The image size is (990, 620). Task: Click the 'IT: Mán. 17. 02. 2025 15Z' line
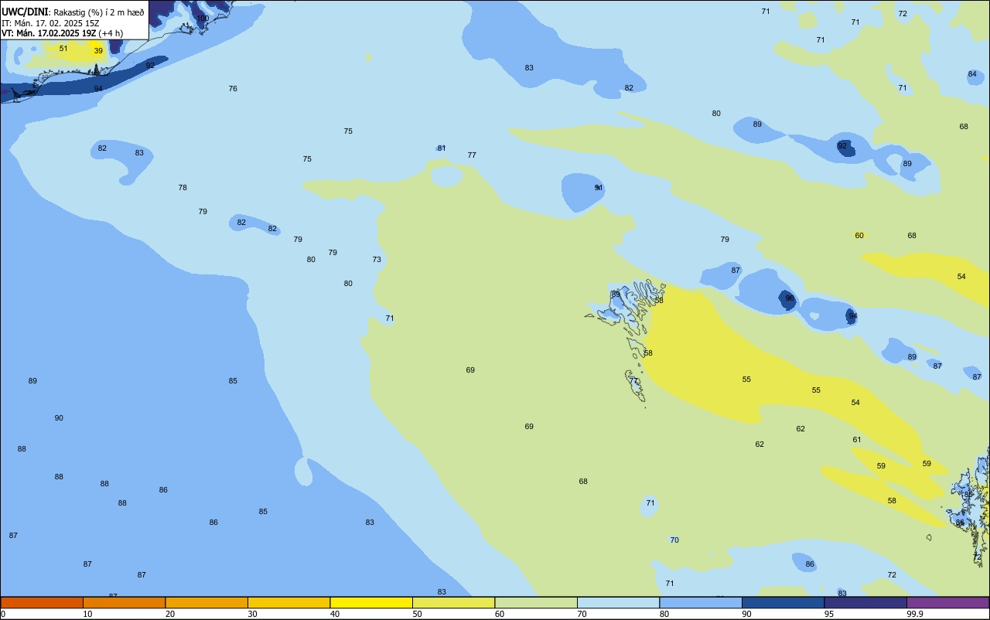tap(50, 23)
